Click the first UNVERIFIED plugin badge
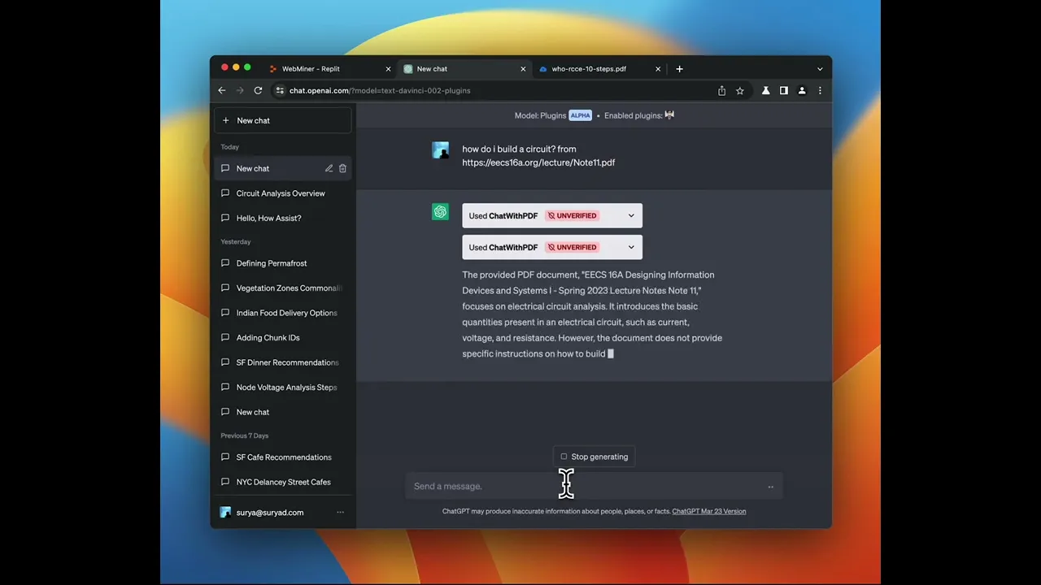The image size is (1041, 585). [x=572, y=215]
